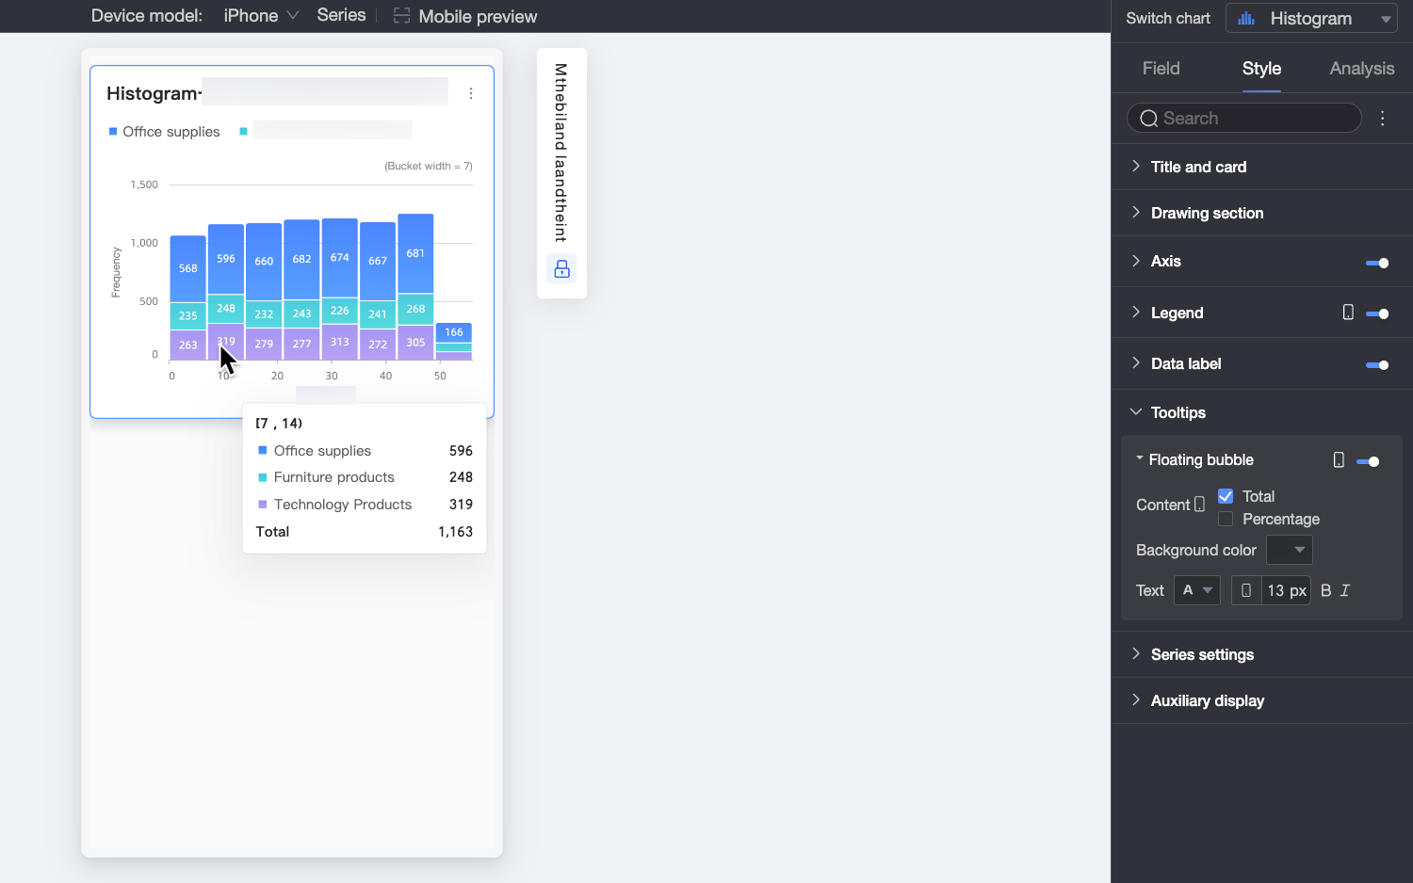Turn off the Floating bubble switch
Image resolution: width=1413 pixels, height=883 pixels.
[x=1368, y=461]
